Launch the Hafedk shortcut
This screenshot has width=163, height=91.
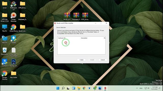[13, 39]
